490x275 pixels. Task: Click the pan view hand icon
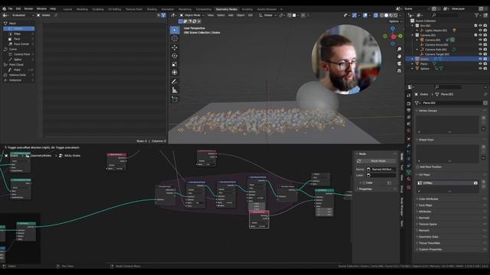click(x=399, y=57)
